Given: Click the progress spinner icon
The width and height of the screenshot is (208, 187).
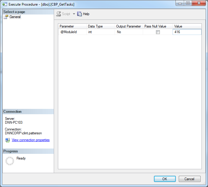Looking at the screenshot, I should 10,161.
